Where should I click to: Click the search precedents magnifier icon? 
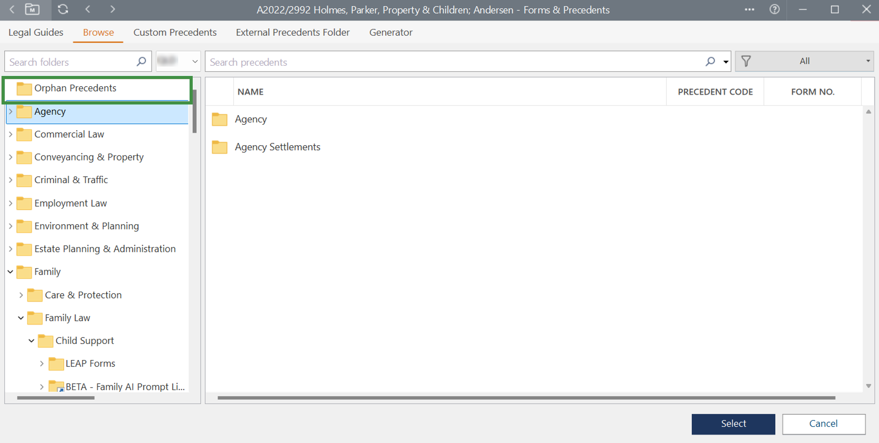click(x=710, y=61)
